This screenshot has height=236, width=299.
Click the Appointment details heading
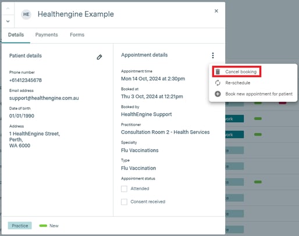144,55
